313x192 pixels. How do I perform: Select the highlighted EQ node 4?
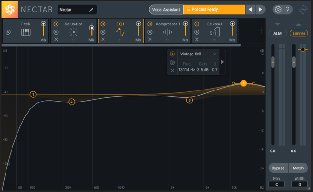click(x=243, y=83)
